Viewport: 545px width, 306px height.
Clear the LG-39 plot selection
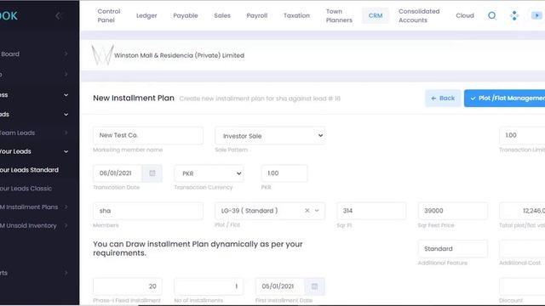pyautogui.click(x=307, y=211)
